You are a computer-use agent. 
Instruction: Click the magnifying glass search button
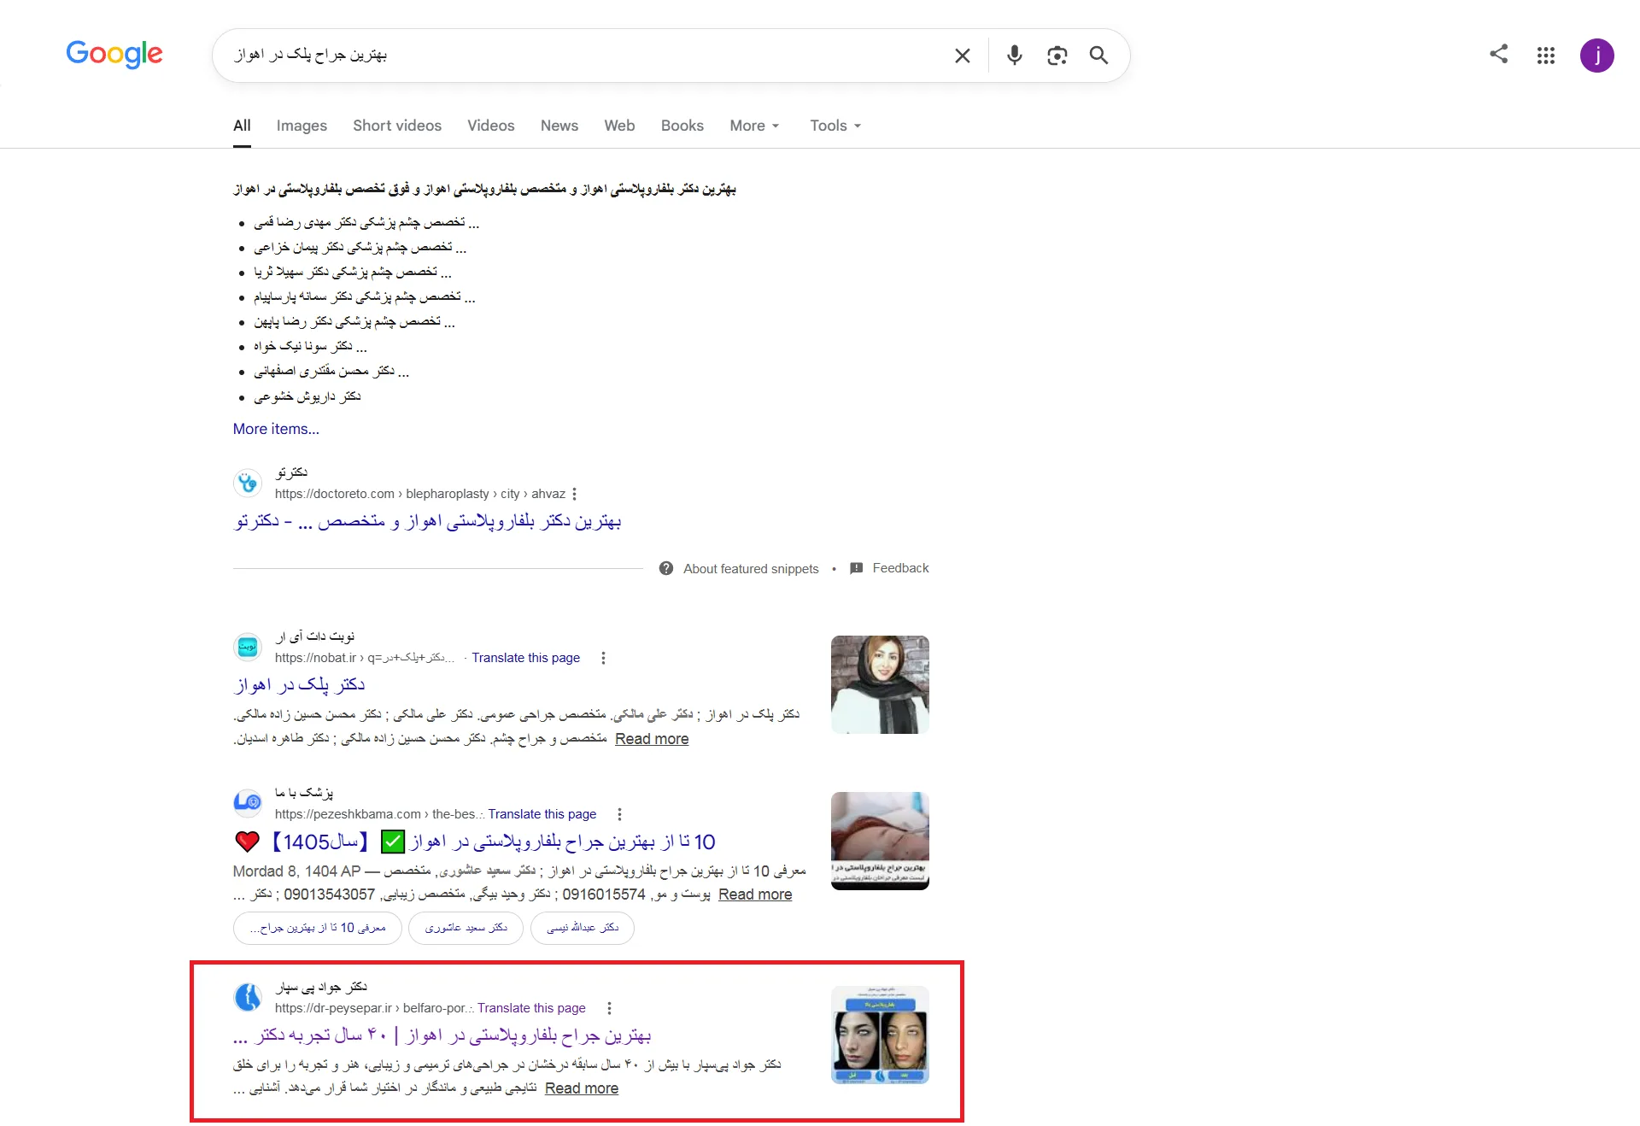click(x=1098, y=56)
